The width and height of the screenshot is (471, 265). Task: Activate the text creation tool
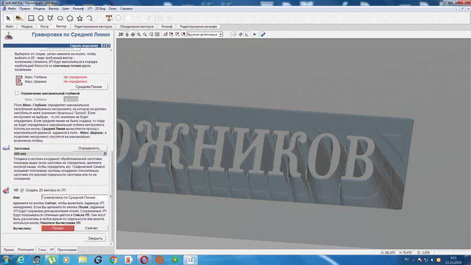pyautogui.click(x=109, y=18)
